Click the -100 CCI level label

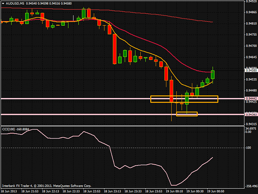click(x=248, y=148)
